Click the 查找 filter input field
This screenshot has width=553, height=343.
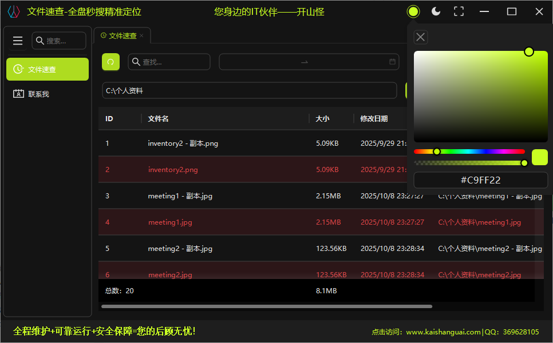click(x=169, y=62)
